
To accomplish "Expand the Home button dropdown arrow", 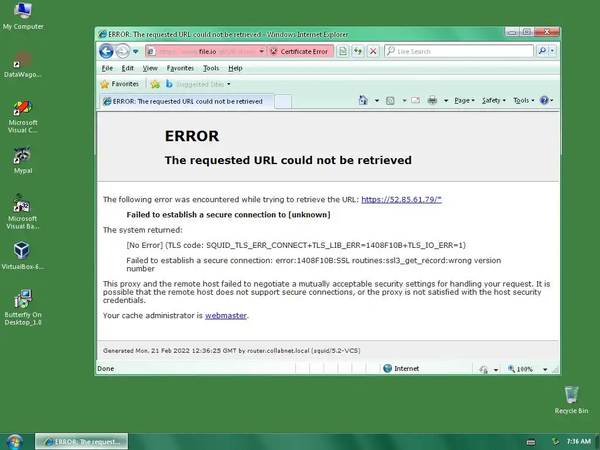I will point(377,101).
